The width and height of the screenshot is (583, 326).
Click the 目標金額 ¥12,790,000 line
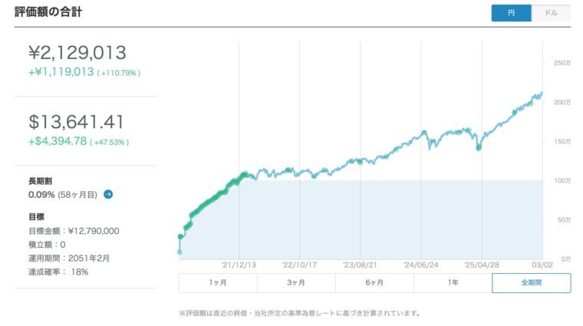tap(74, 231)
